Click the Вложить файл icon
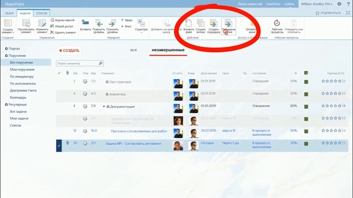 [x=189, y=23]
